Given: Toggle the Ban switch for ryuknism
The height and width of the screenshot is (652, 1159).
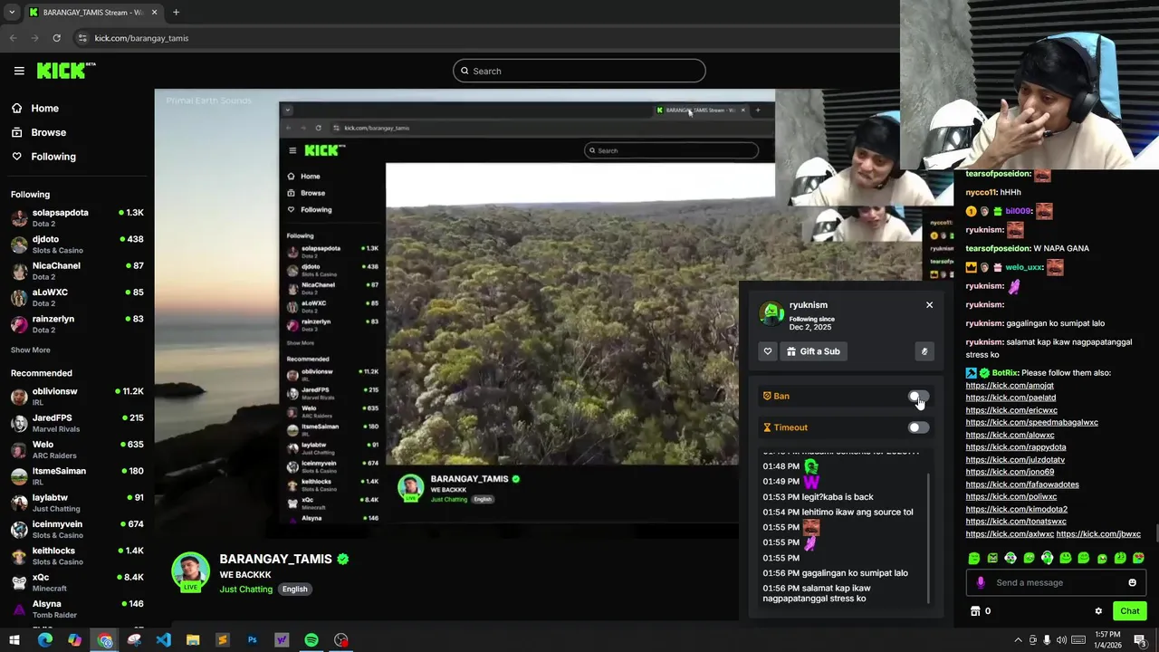Looking at the screenshot, I should pyautogui.click(x=918, y=397).
